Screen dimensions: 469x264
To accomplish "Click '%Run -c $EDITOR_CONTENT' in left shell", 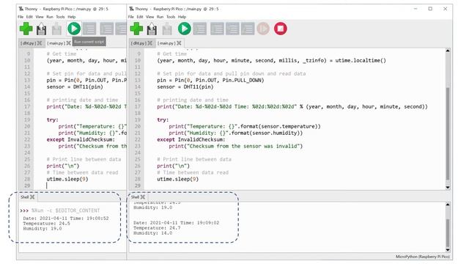I will tap(65, 210).
